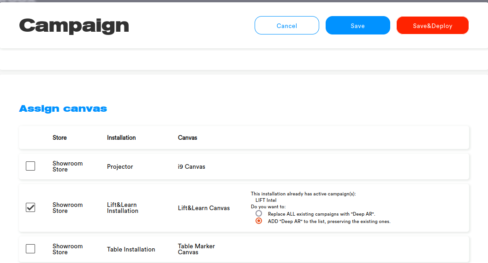Viewport: 488px width, 263px height.
Task: Click the Store column header
Action: (60, 137)
